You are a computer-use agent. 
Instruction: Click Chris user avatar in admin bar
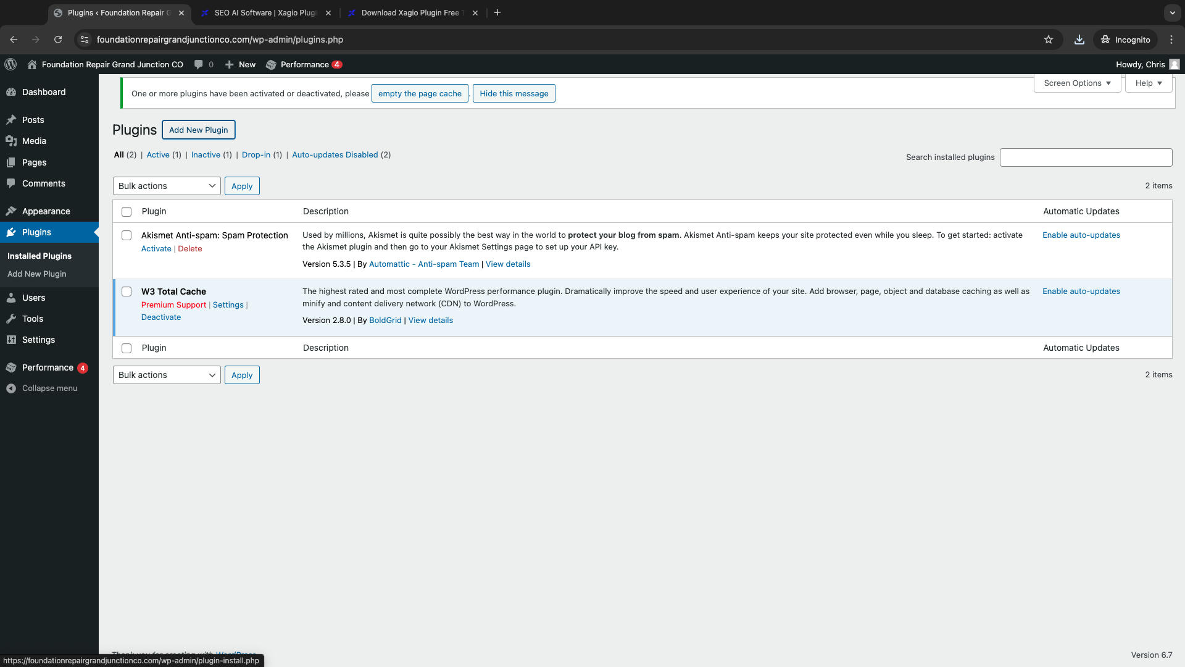coord(1175,64)
